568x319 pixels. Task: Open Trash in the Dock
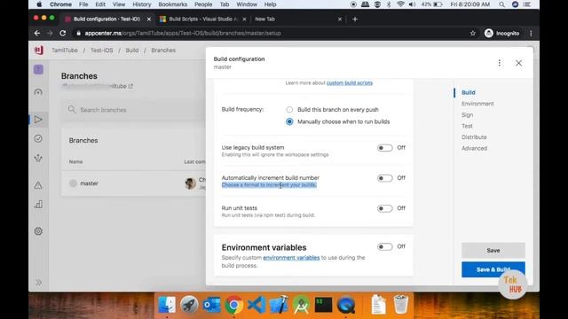click(400, 305)
